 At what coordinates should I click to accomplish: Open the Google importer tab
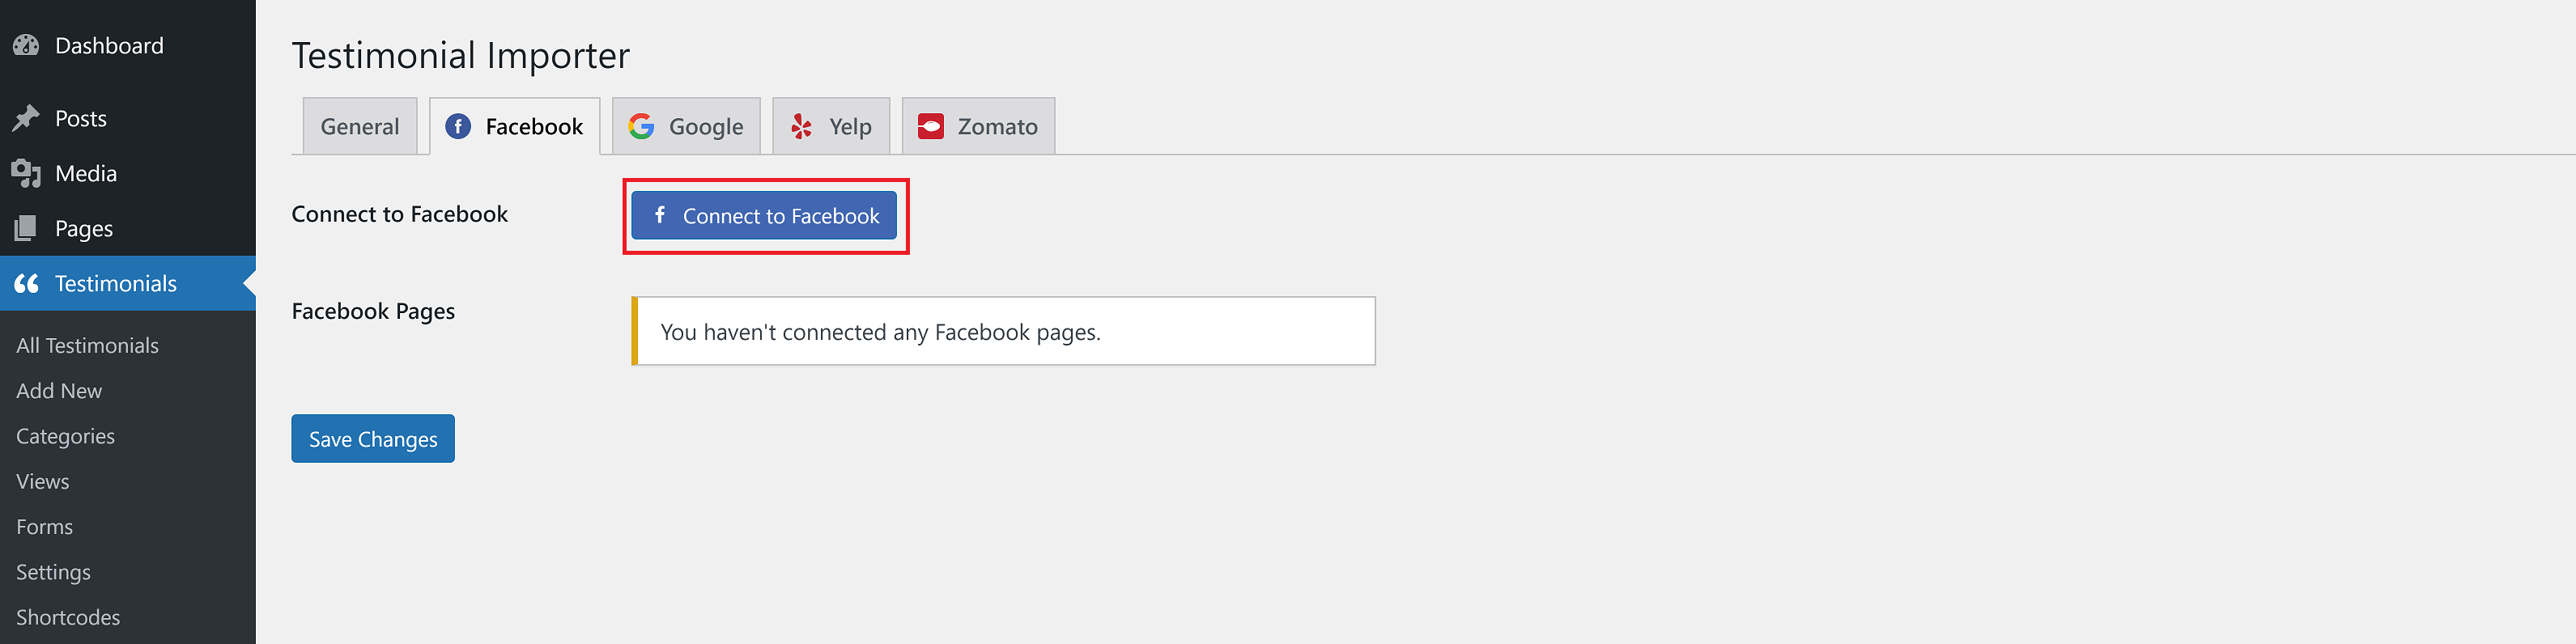(x=686, y=126)
